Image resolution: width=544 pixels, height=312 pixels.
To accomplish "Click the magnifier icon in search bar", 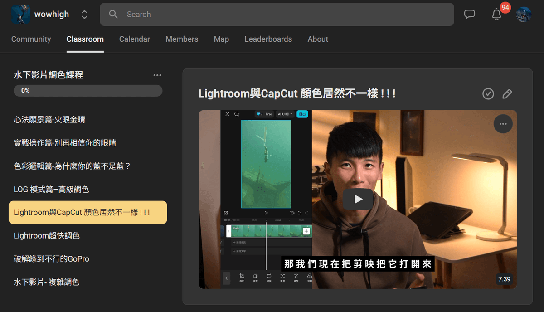I will [113, 15].
